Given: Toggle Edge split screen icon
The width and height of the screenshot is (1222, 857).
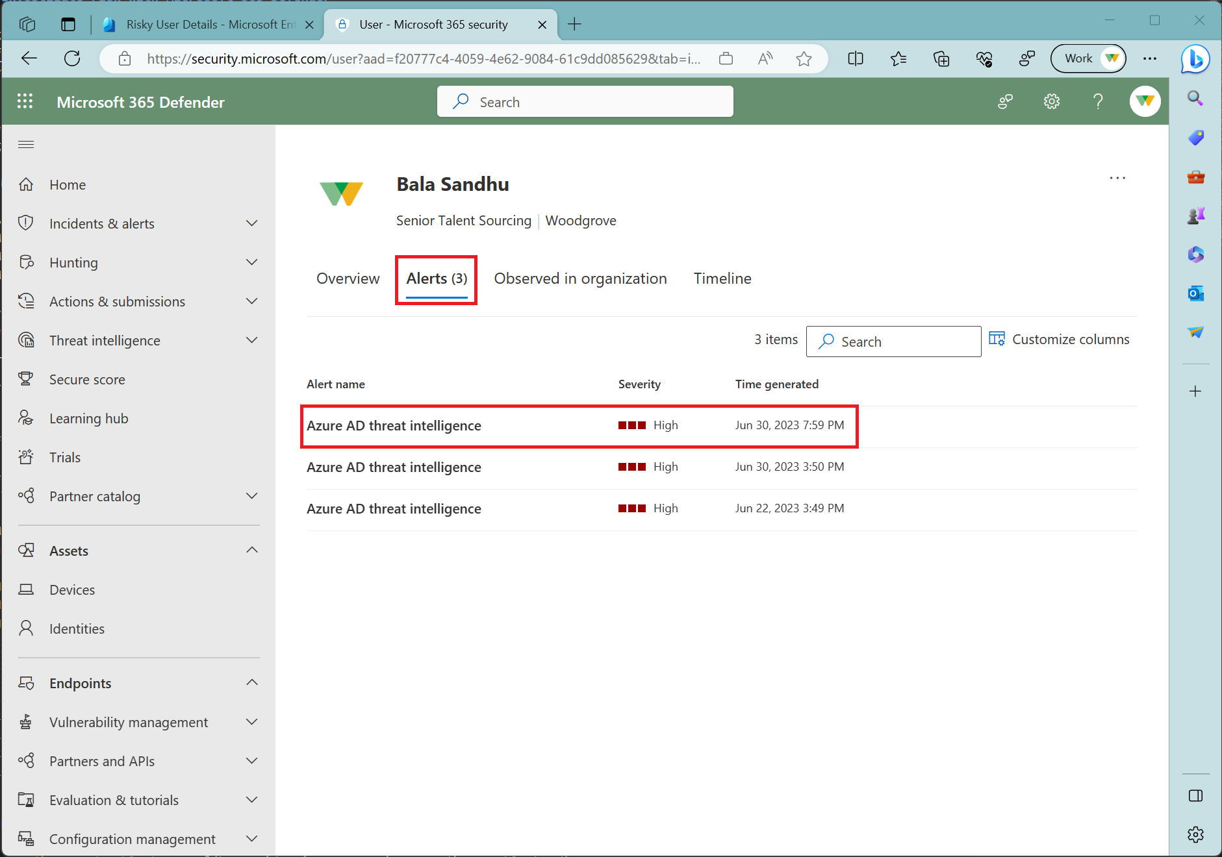Looking at the screenshot, I should coord(856,58).
